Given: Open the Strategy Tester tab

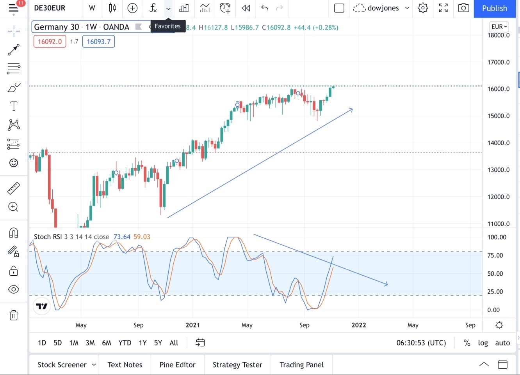Looking at the screenshot, I should coord(237,365).
